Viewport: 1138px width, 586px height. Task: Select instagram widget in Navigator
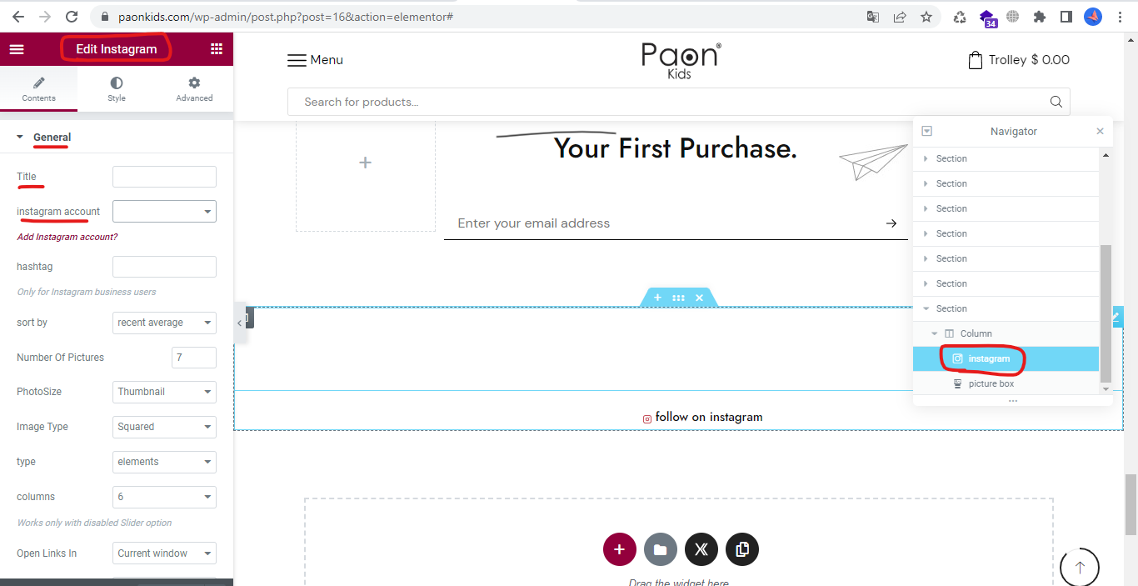tap(1006, 358)
